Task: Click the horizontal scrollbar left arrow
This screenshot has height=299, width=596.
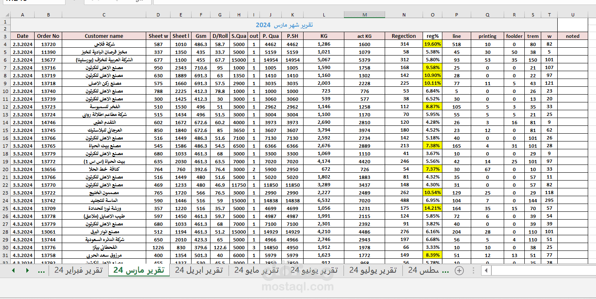Action: click(486, 271)
